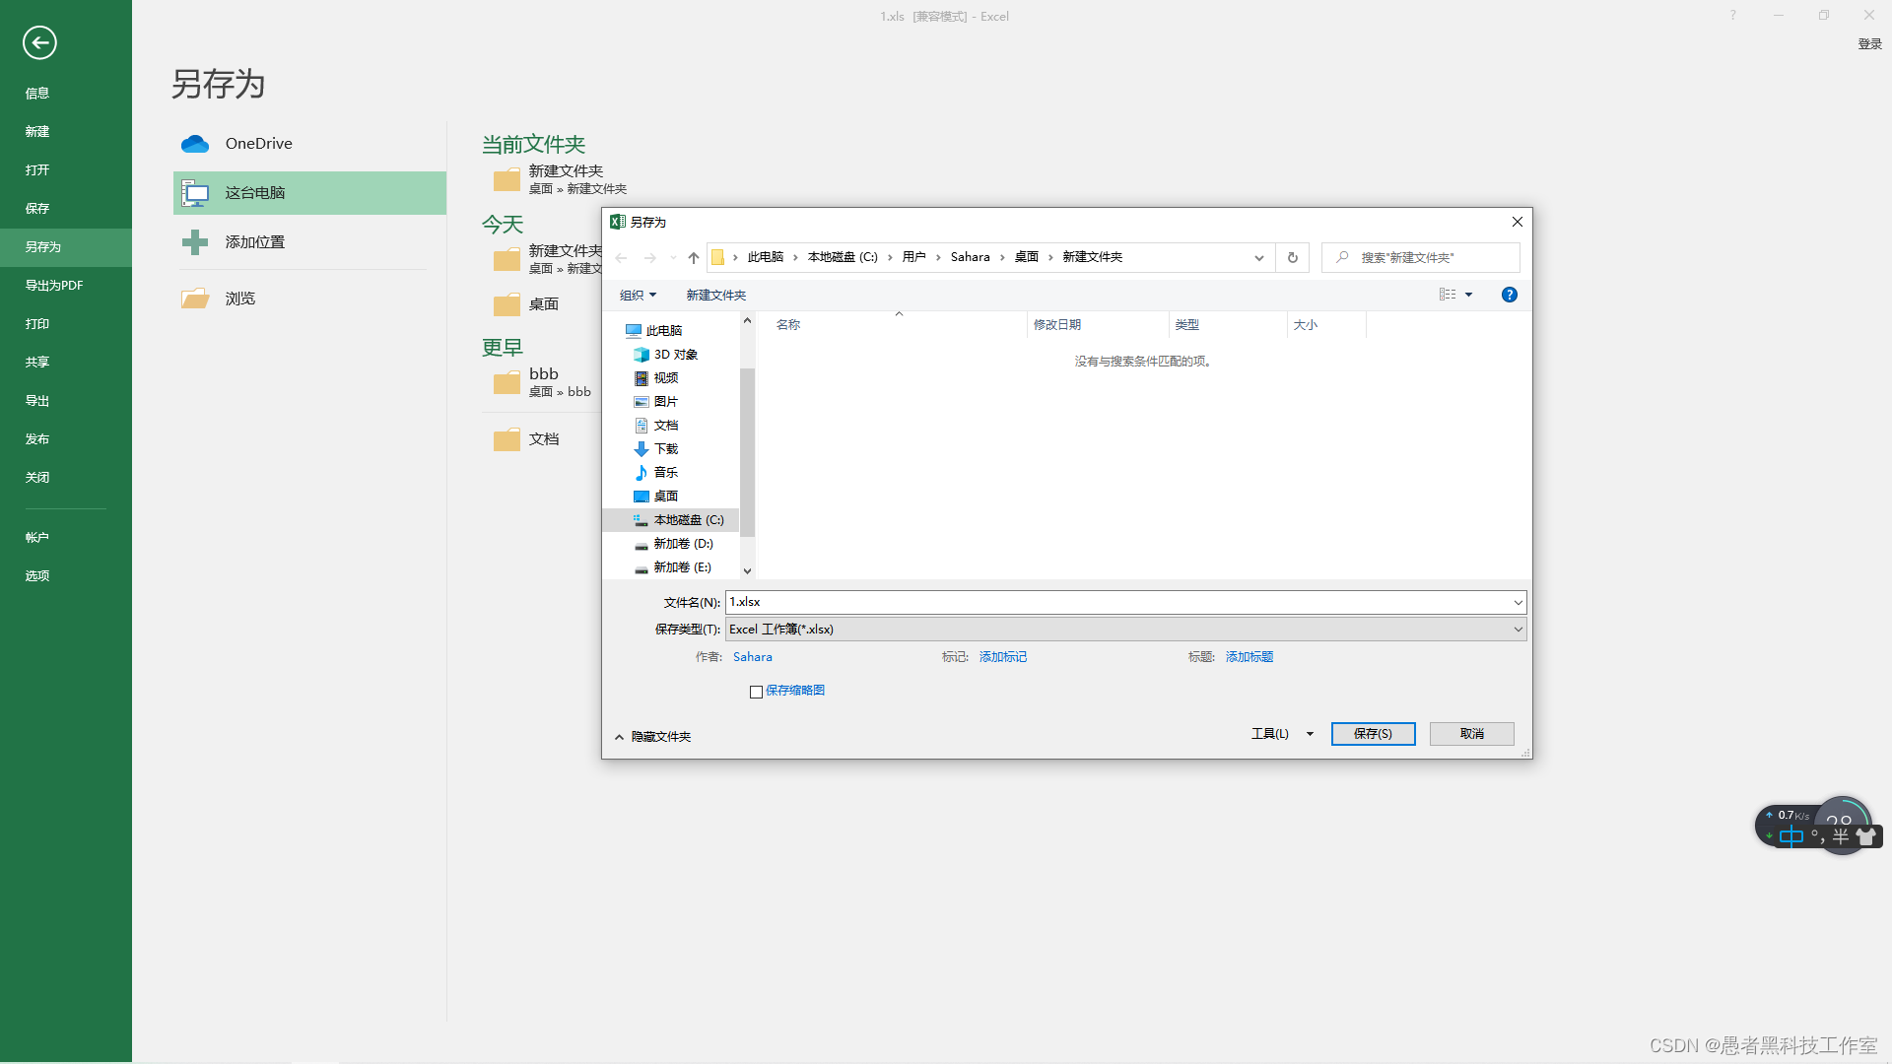Open the view options dropdown arrow
The height and width of the screenshot is (1064, 1892).
(x=1468, y=295)
